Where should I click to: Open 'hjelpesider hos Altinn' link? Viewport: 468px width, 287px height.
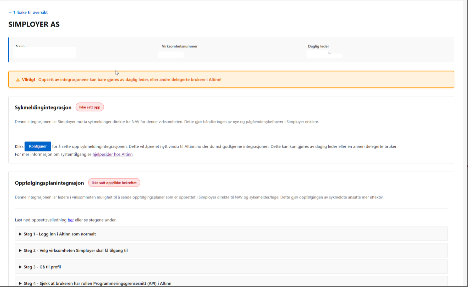113,154
